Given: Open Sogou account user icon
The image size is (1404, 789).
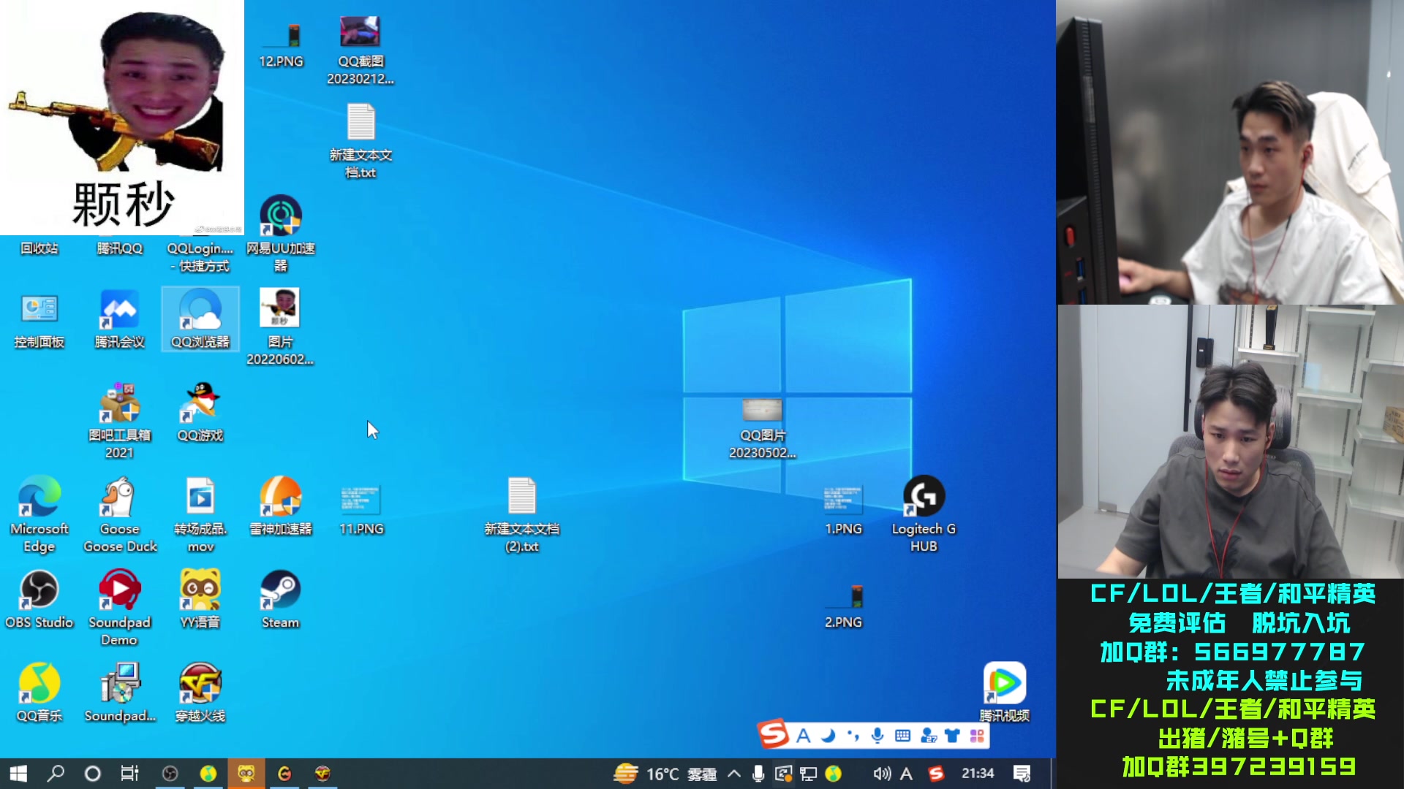Looking at the screenshot, I should pos(928,736).
